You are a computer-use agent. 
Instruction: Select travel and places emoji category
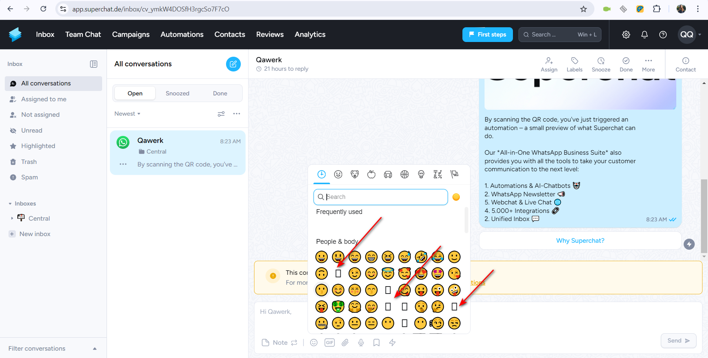click(x=388, y=174)
